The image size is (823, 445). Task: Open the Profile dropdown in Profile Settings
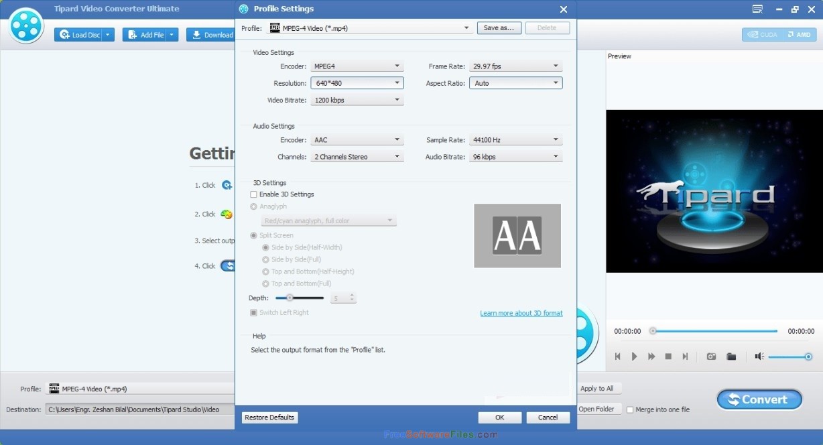coord(370,28)
